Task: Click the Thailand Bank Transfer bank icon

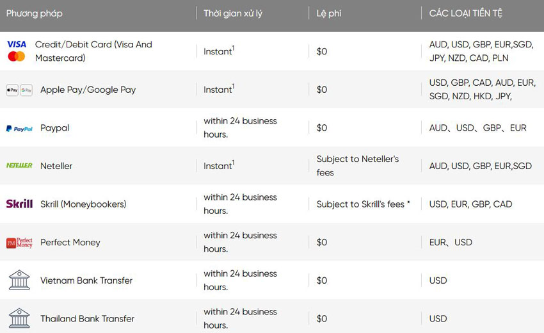Action: click(19, 318)
